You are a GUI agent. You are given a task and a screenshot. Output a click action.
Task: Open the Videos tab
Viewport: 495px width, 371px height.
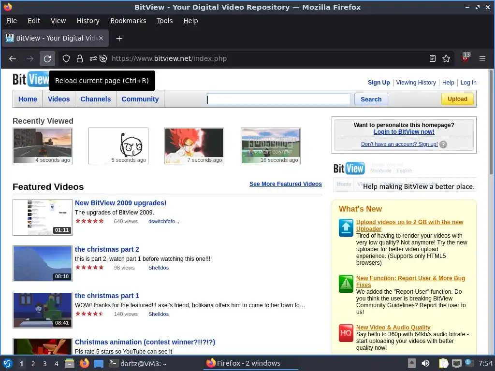click(58, 99)
